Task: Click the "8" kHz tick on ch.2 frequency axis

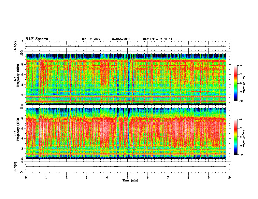Action: (x=23, y=118)
